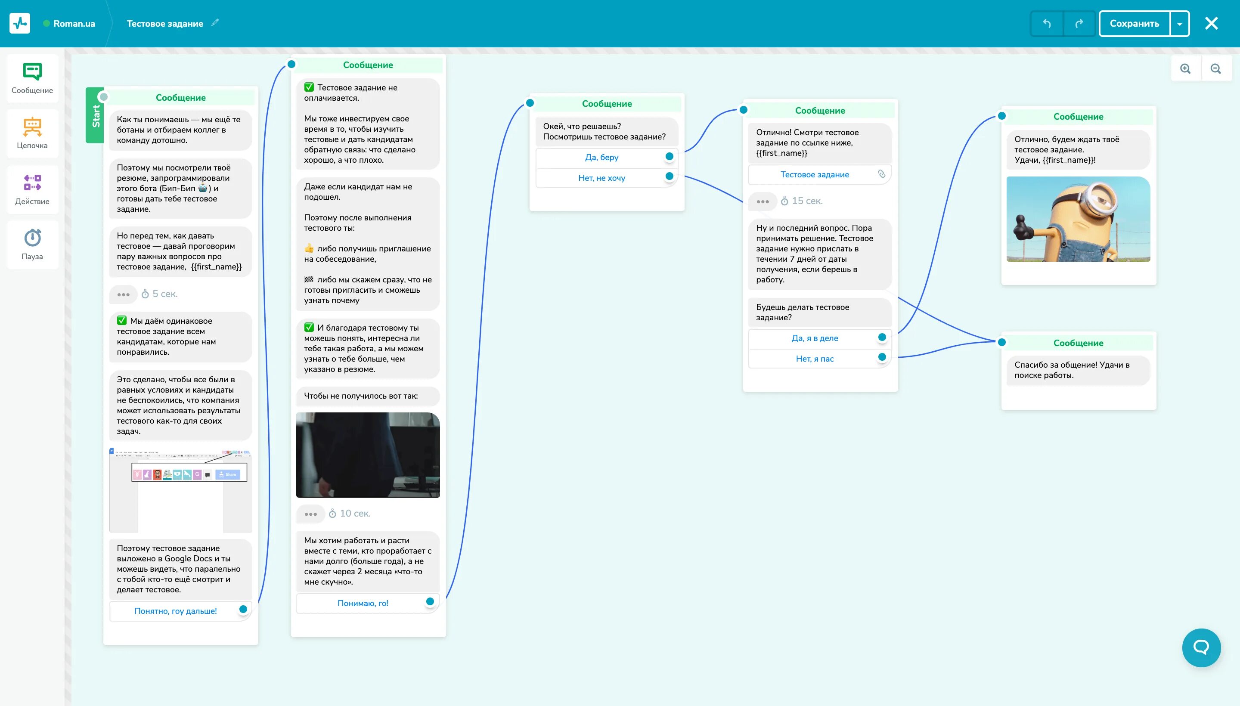Click pencil icon to rename Тестовое задание
Image resolution: width=1240 pixels, height=706 pixels.
click(x=215, y=22)
